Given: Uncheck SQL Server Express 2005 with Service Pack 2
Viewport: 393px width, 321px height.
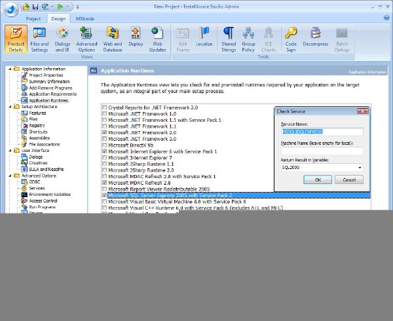Looking at the screenshot, I should (105, 195).
